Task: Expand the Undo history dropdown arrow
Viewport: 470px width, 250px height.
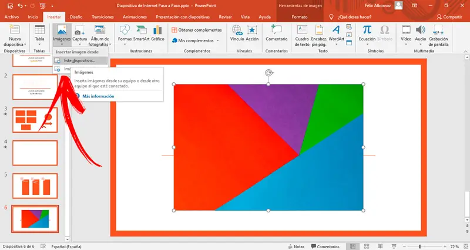Action: coord(25,6)
